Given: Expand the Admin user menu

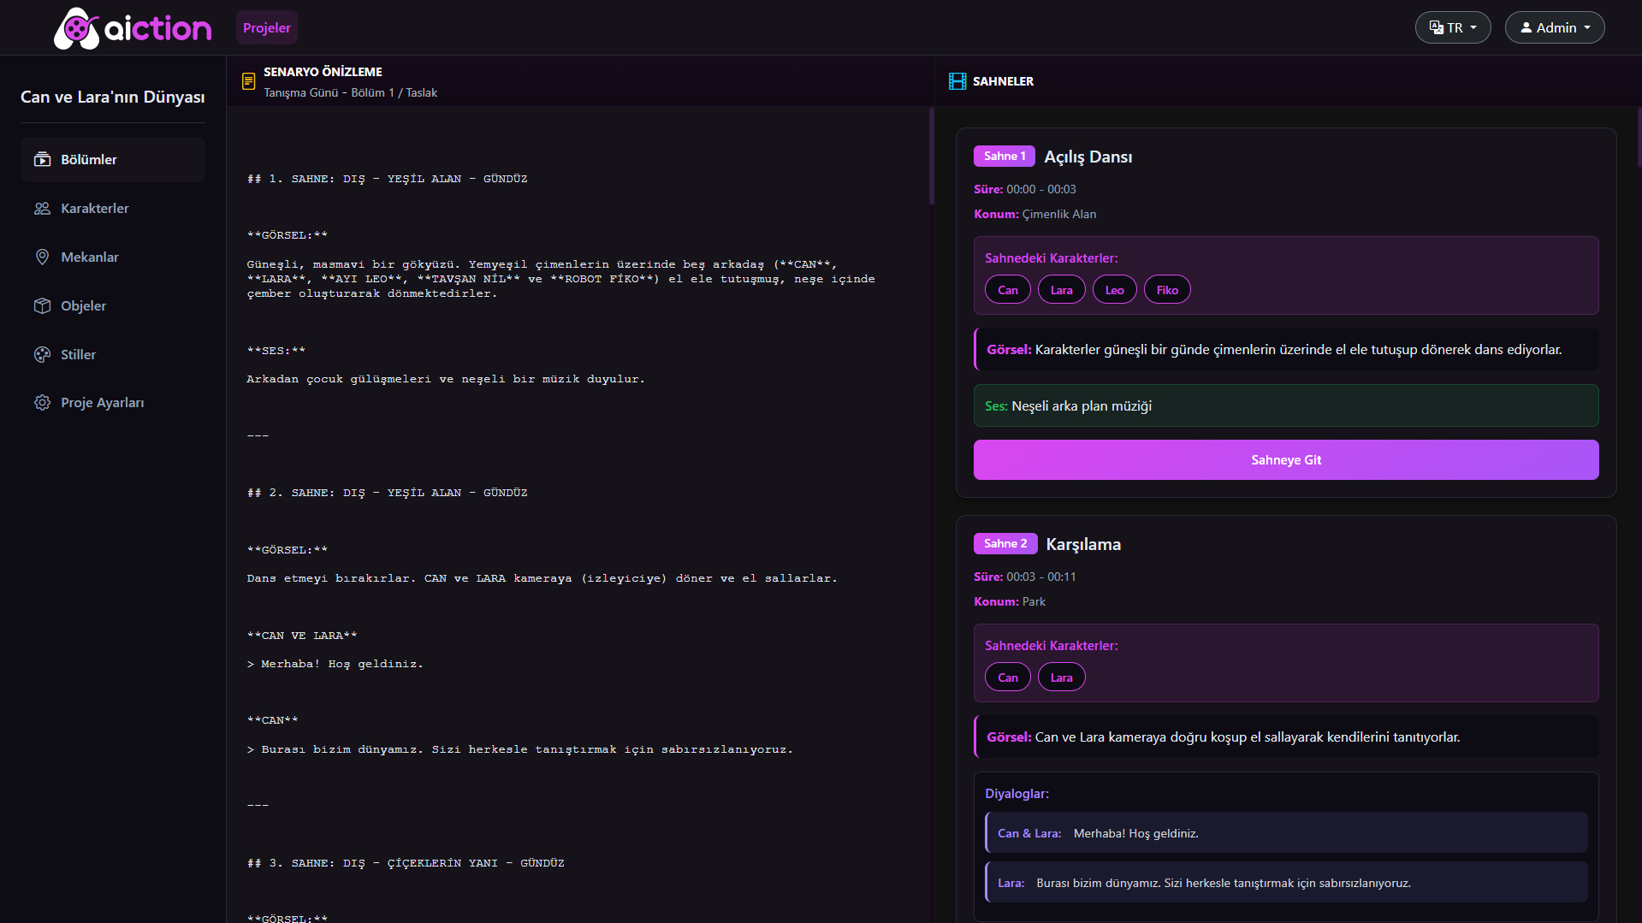Looking at the screenshot, I should [x=1554, y=27].
